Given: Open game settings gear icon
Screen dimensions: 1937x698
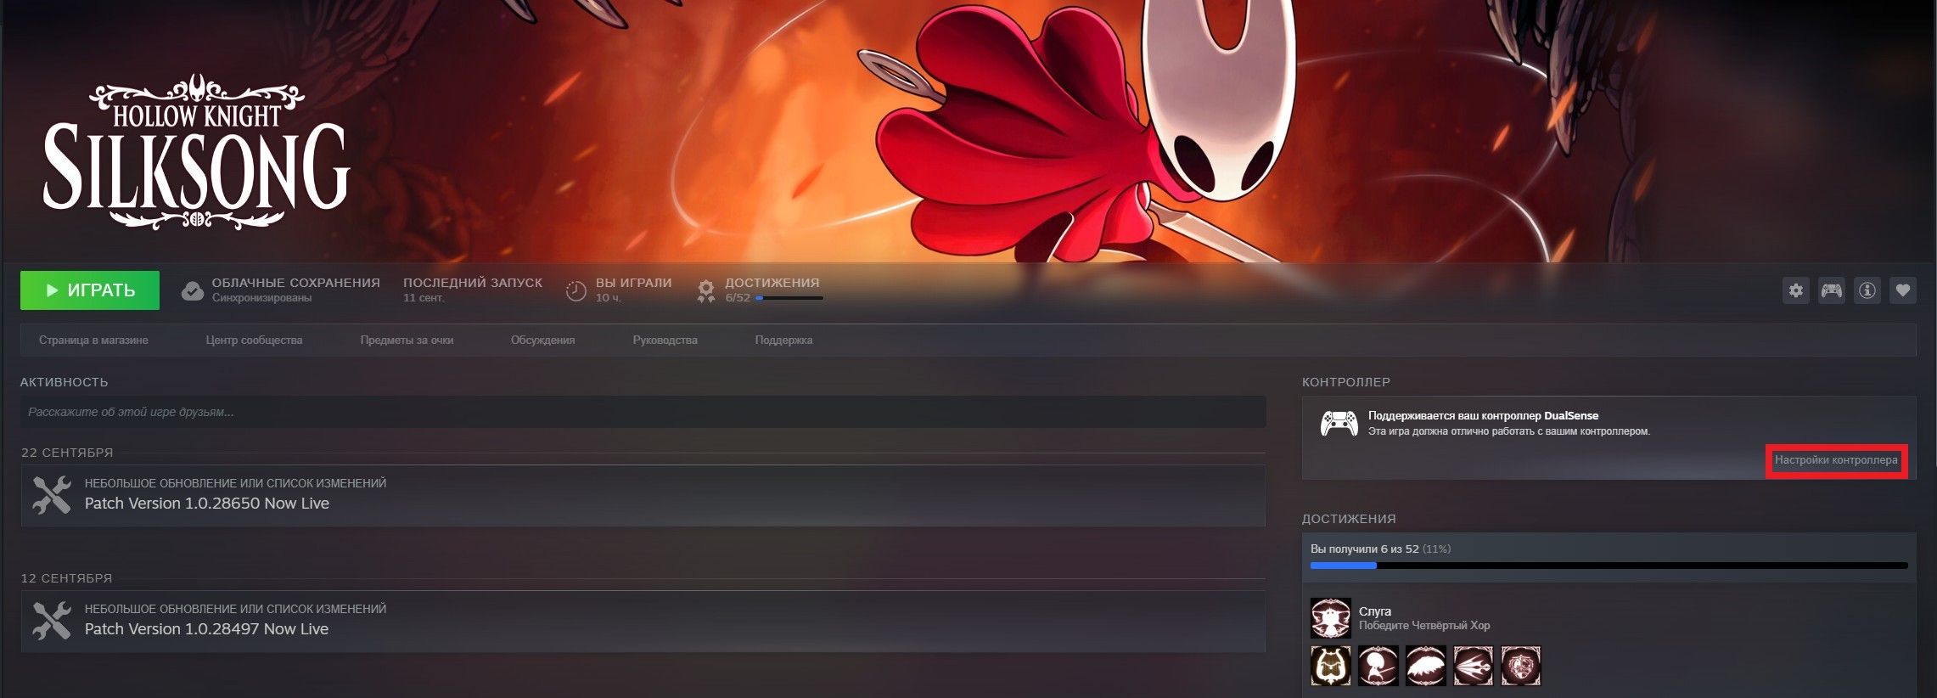Looking at the screenshot, I should tap(1795, 290).
